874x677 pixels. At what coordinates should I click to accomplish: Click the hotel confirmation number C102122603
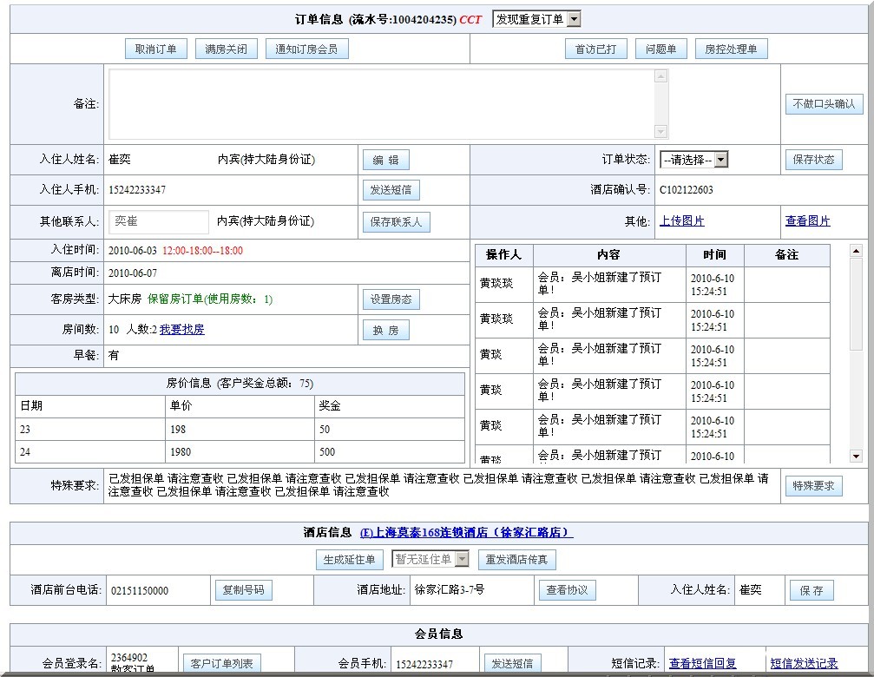coord(687,190)
